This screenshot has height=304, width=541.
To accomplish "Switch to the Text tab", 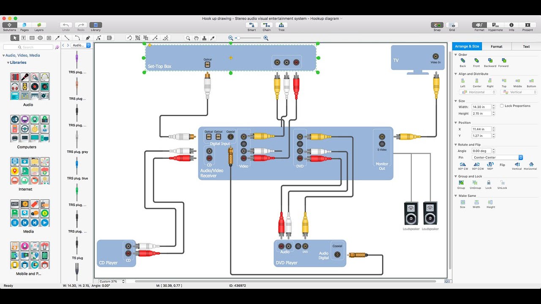I will click(x=526, y=46).
